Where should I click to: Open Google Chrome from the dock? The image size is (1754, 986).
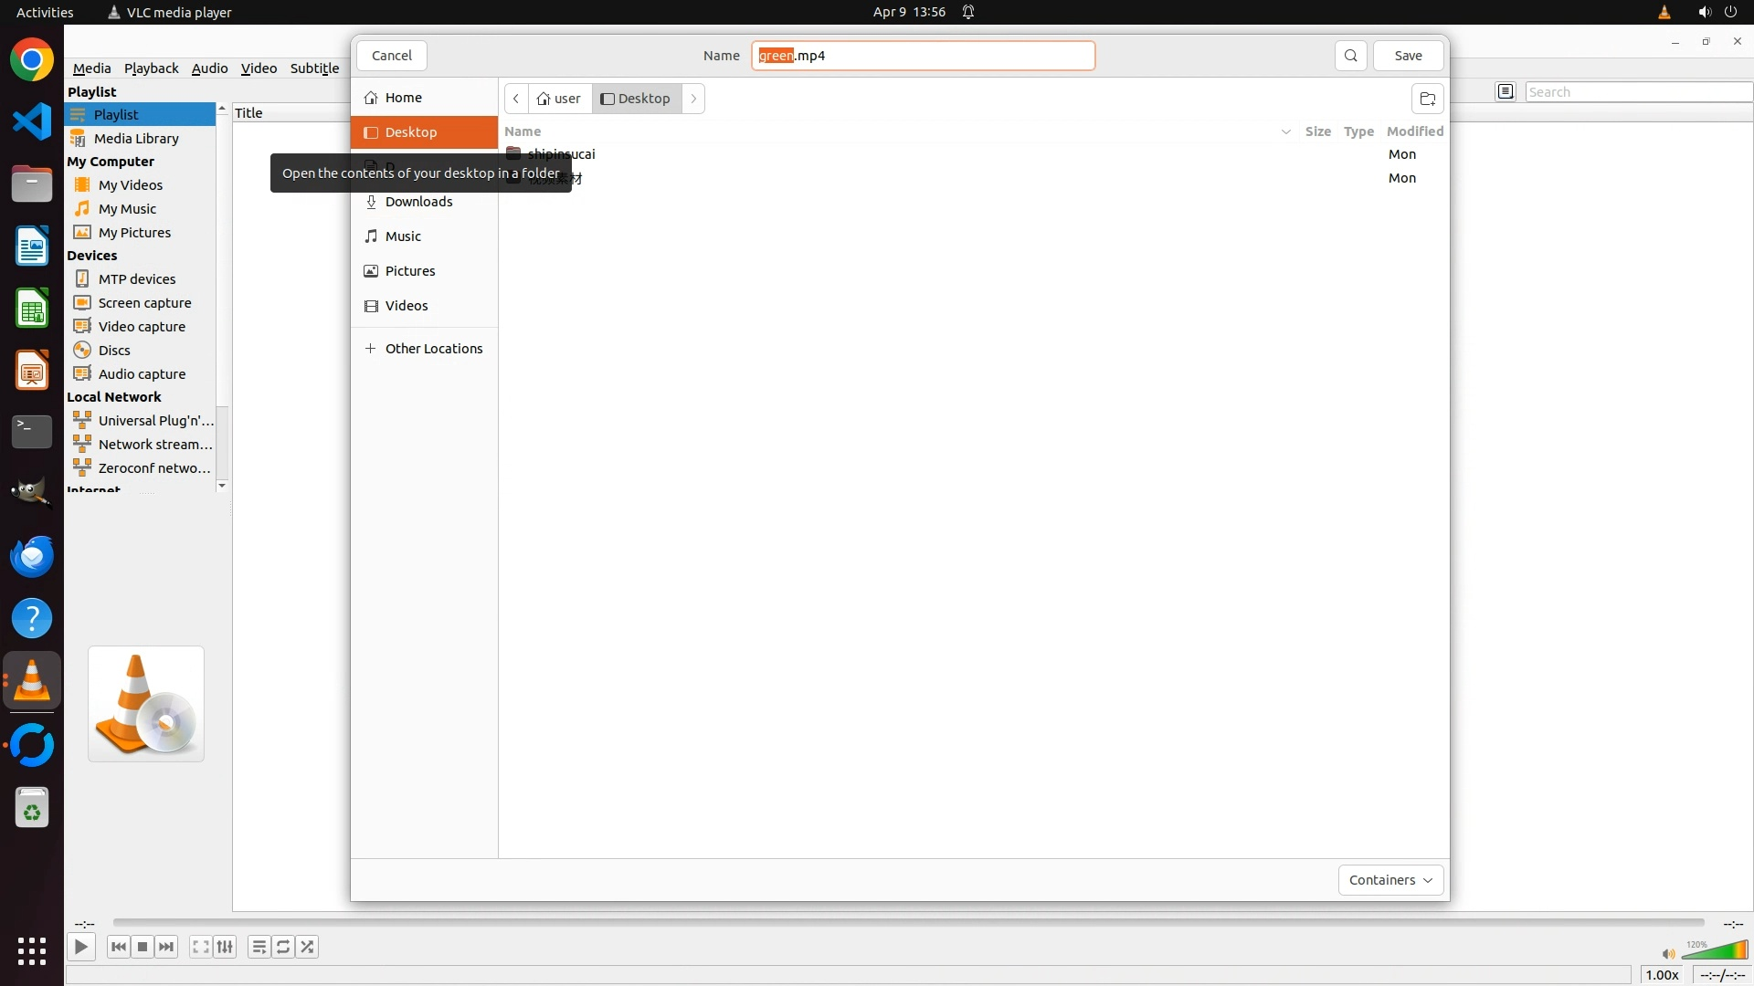point(32,60)
